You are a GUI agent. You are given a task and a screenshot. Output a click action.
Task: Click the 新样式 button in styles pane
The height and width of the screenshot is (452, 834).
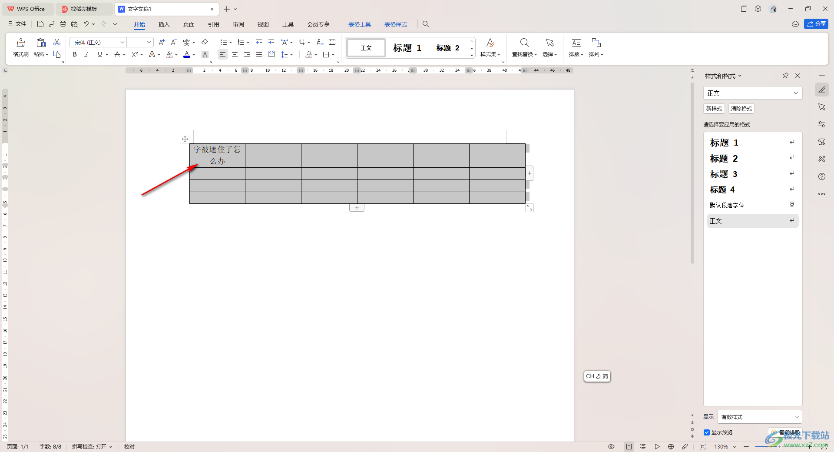click(714, 109)
